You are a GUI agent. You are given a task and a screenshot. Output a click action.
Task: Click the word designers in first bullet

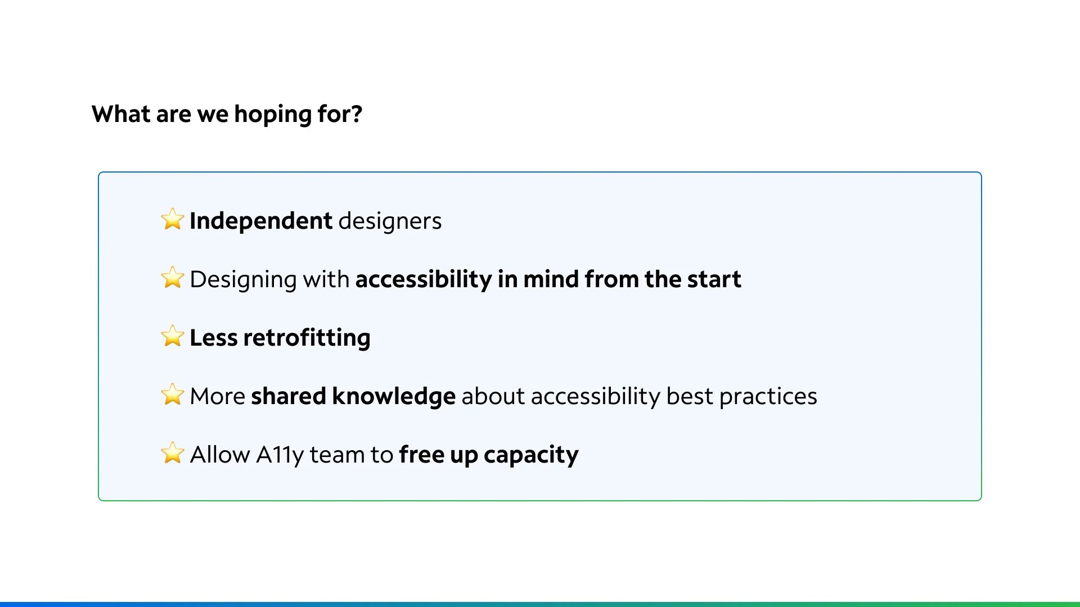coord(390,221)
